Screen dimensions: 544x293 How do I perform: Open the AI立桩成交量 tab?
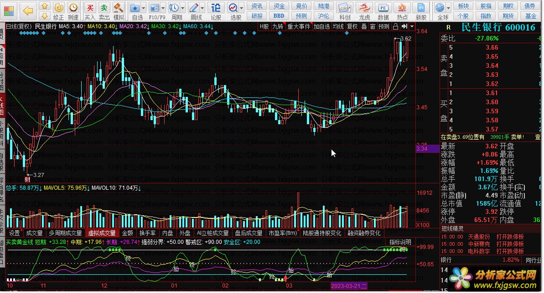[212, 233]
